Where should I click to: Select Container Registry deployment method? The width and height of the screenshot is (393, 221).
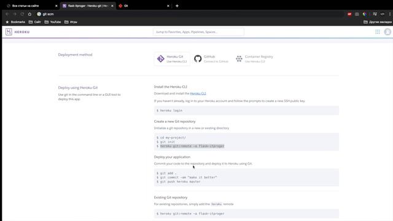(254, 59)
